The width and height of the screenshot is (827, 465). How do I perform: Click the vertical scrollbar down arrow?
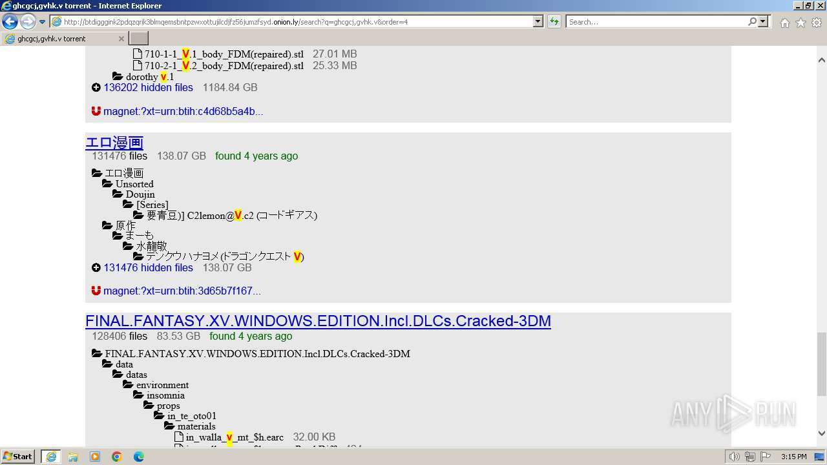821,433
